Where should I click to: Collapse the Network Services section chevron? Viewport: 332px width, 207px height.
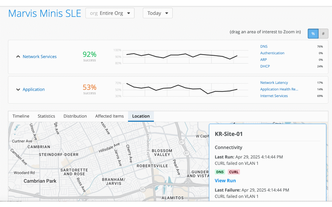[x=18, y=57]
